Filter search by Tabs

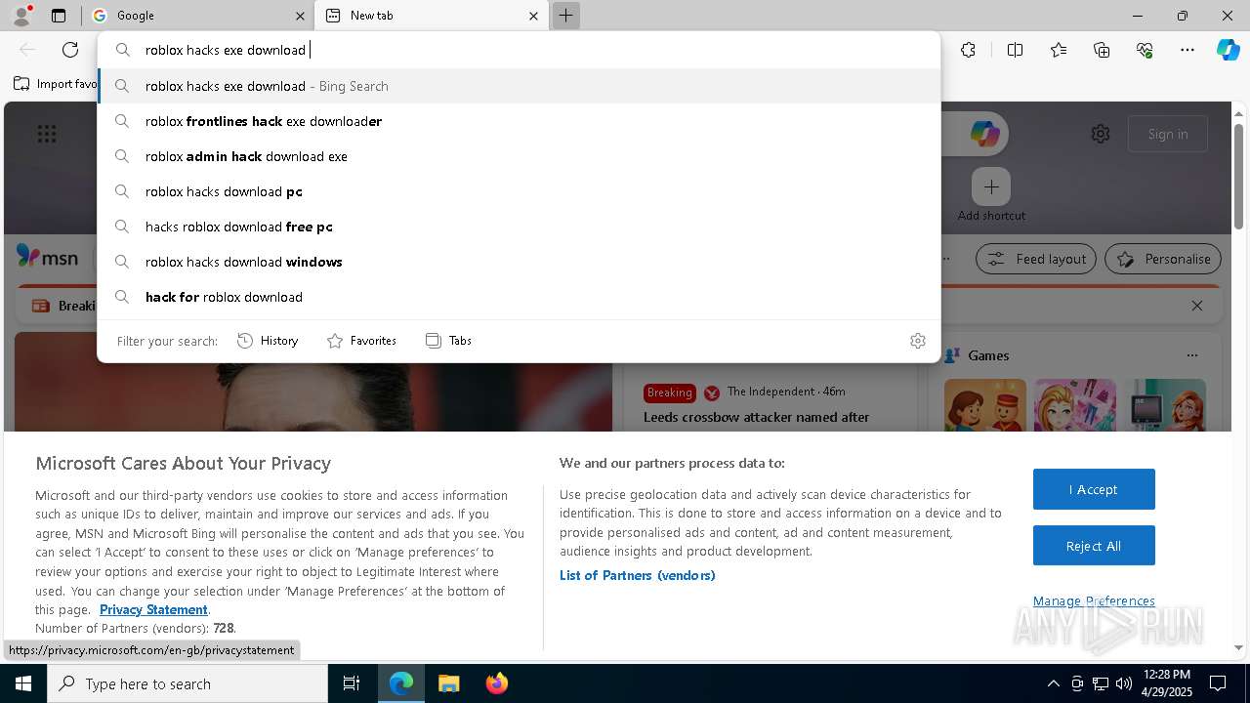click(449, 341)
